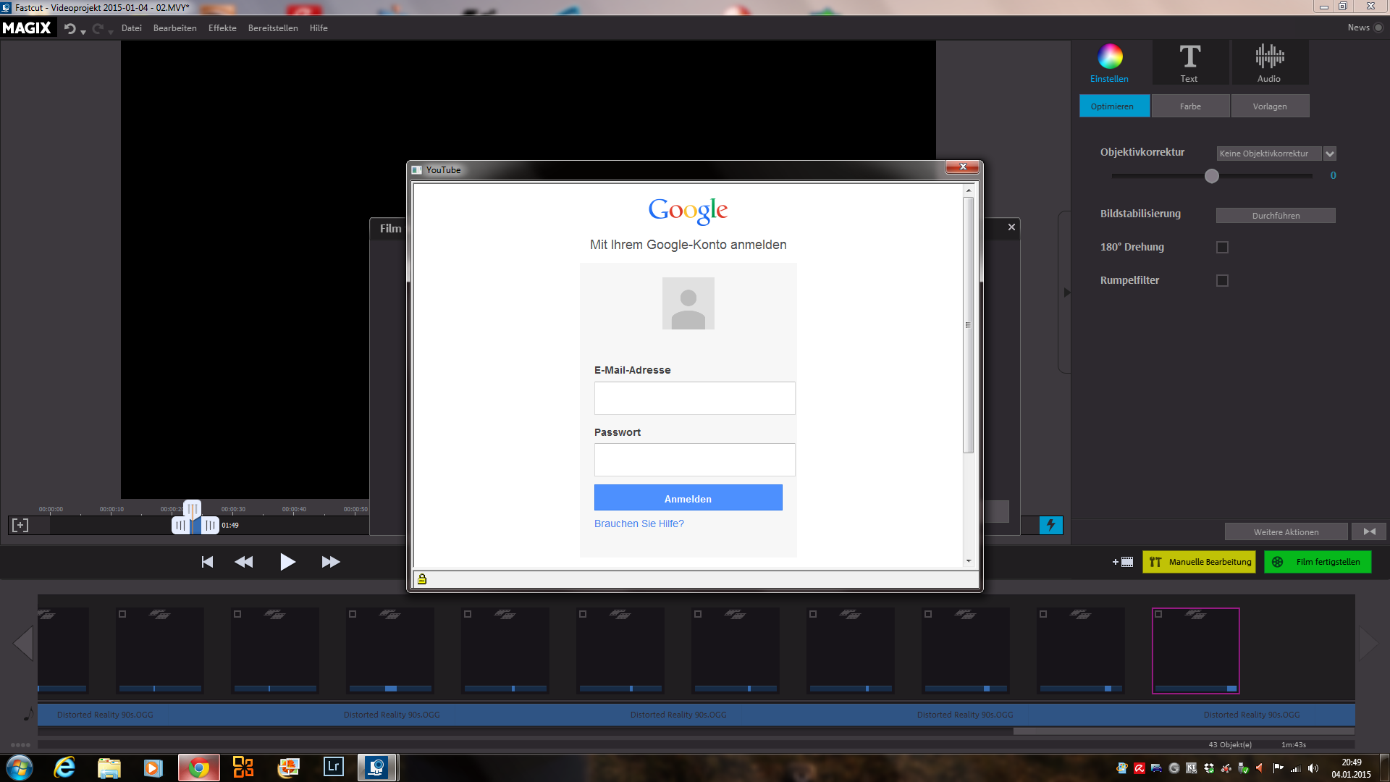Screen dimensions: 1390x782
Task: Click the undo arrow icon
Action: click(70, 28)
